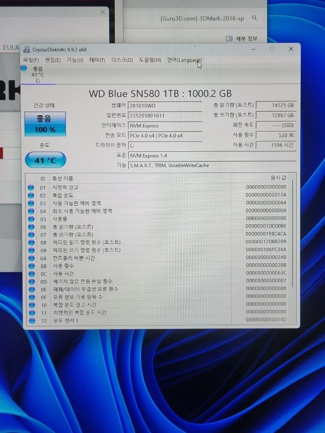This screenshot has height=433, width=325.
Task: Click the blue drive status circle icon
Action: click(24, 68)
